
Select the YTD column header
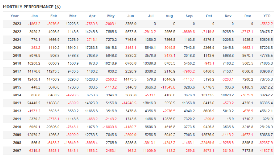pos(267,16)
